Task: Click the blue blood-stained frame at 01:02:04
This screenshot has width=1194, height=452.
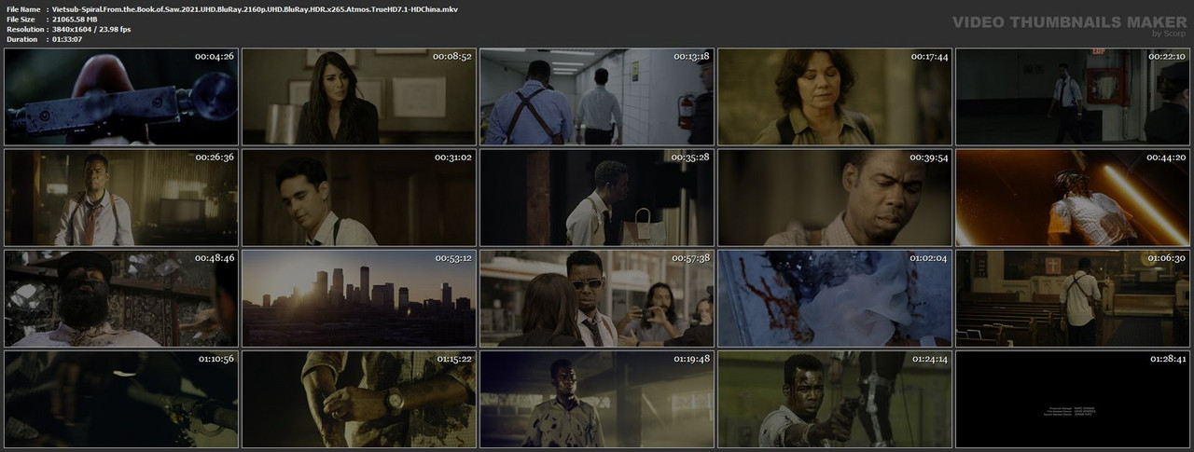Action: point(835,298)
